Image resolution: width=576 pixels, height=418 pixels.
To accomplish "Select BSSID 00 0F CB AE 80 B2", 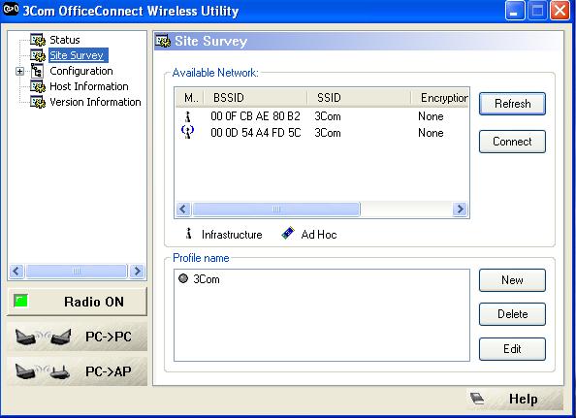I will tap(255, 116).
